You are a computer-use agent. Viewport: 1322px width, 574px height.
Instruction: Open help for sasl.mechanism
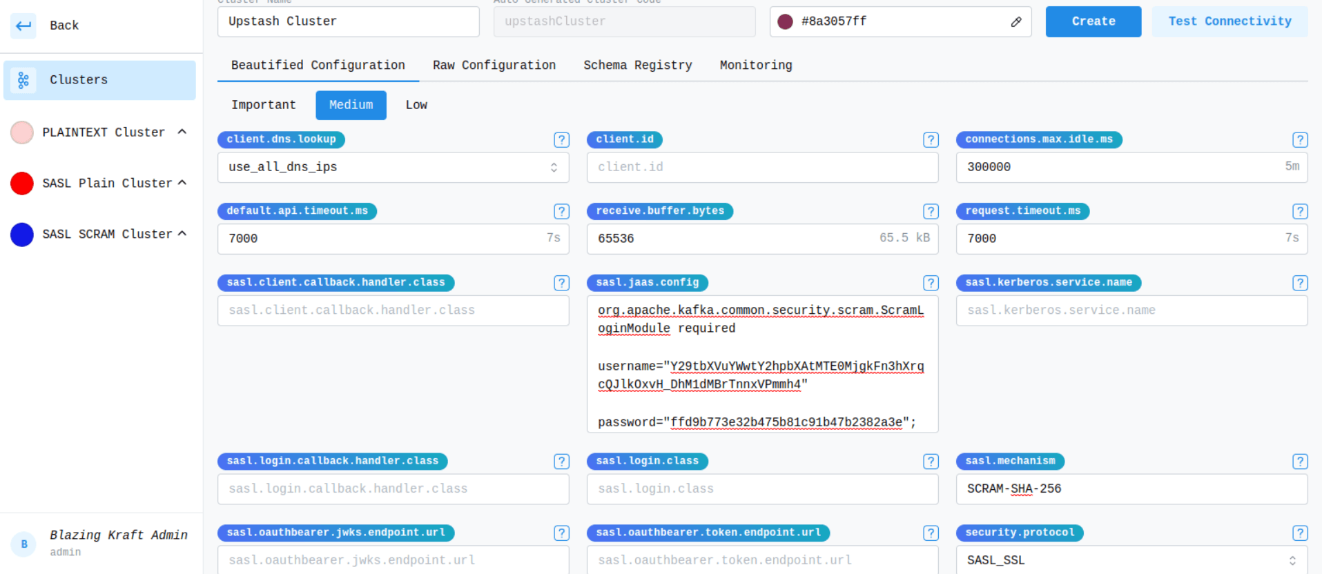(x=1300, y=462)
